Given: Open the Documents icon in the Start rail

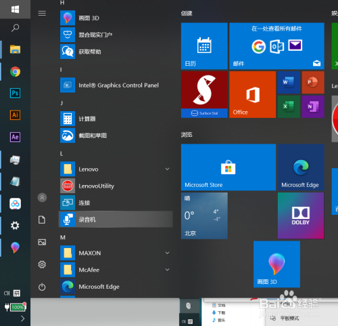Looking at the screenshot, I should 42,220.
